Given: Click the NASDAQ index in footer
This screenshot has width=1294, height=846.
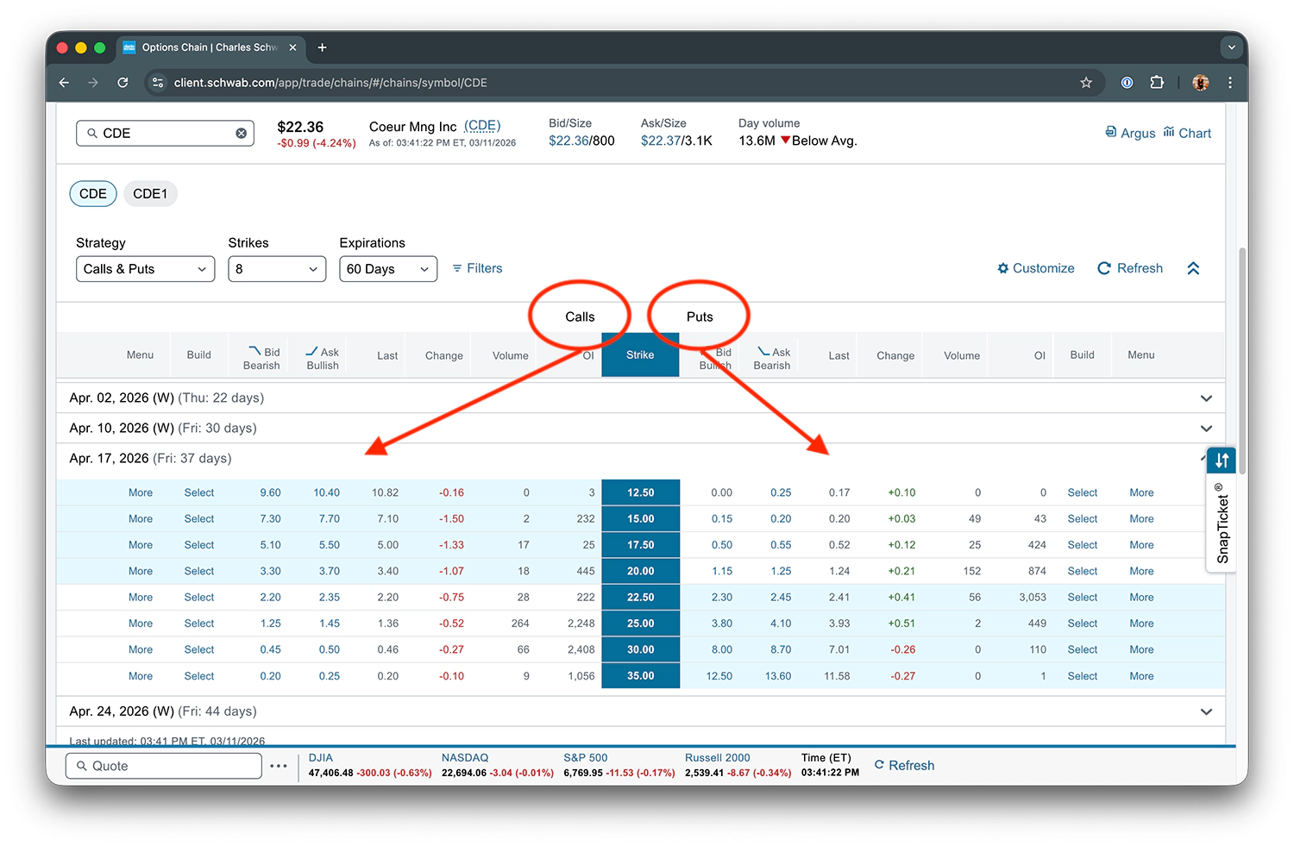Looking at the screenshot, I should tap(465, 758).
